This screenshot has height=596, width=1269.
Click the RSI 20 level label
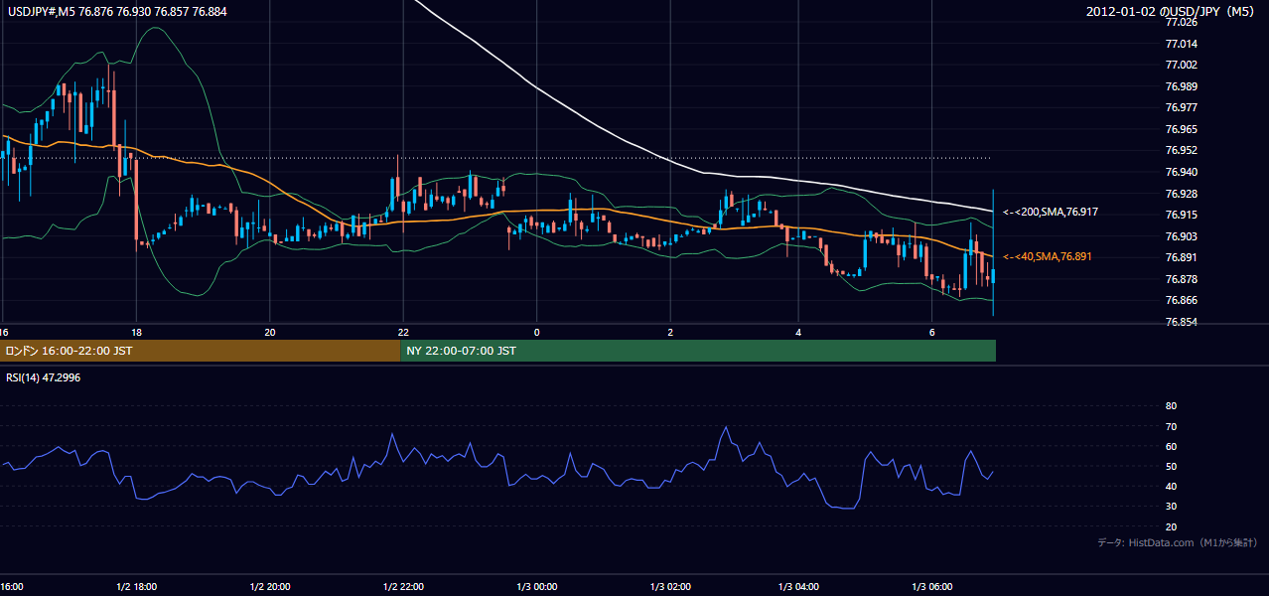click(1171, 526)
